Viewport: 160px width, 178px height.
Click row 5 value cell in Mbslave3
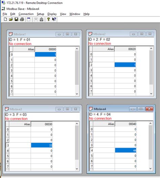click(42, 156)
